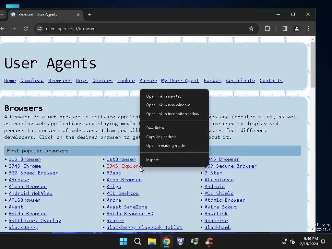Image resolution: width=332 pixels, height=249 pixels.
Task: Go to the Lookup nav link
Action: tap(126, 80)
